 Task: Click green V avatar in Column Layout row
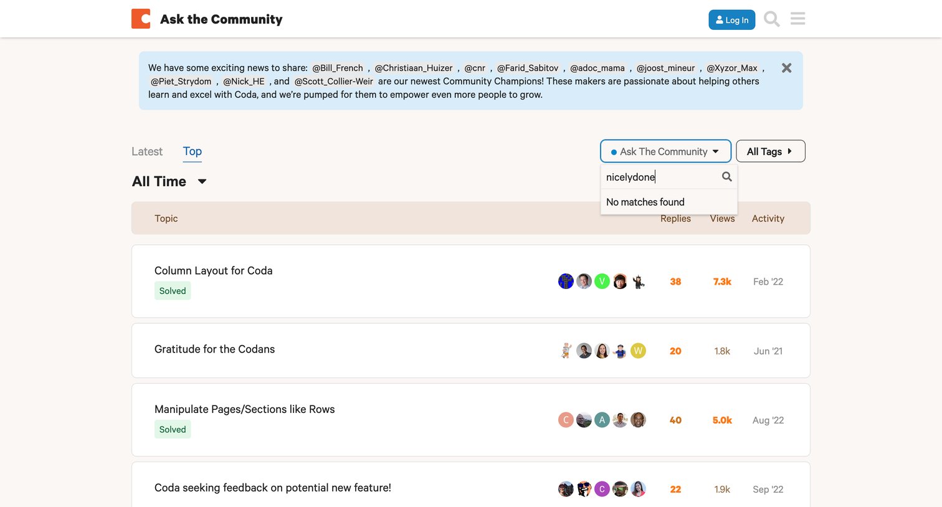[x=602, y=282]
